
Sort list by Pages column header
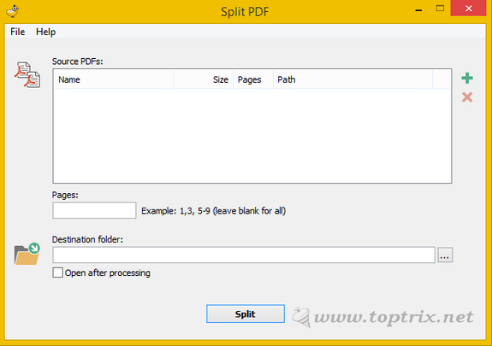(253, 79)
